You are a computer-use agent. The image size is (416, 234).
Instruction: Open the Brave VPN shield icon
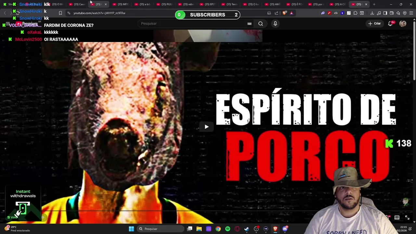[x=405, y=13]
